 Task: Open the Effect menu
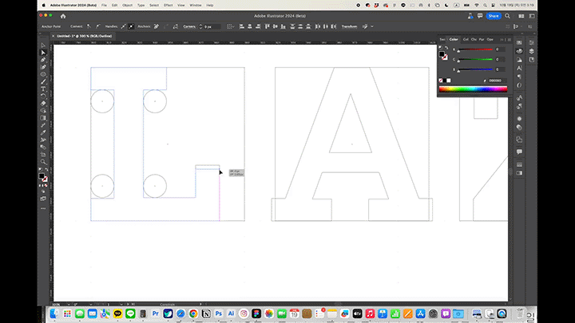(x=168, y=5)
